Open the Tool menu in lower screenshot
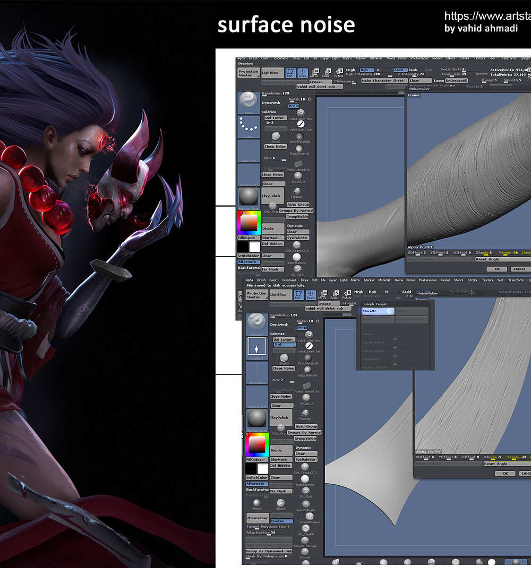The width and height of the screenshot is (531, 568). (x=500, y=280)
